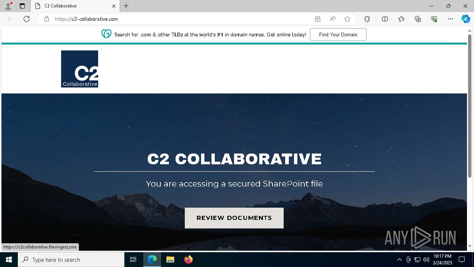Activate the Read aloud icon
474x267 pixels.
coord(333,19)
